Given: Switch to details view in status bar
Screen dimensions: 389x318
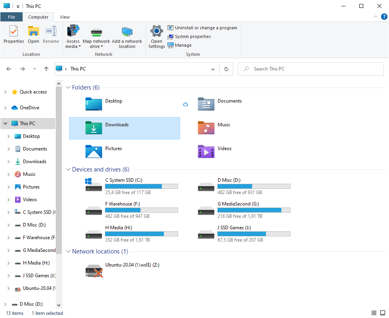Looking at the screenshot, I should 374,313.
